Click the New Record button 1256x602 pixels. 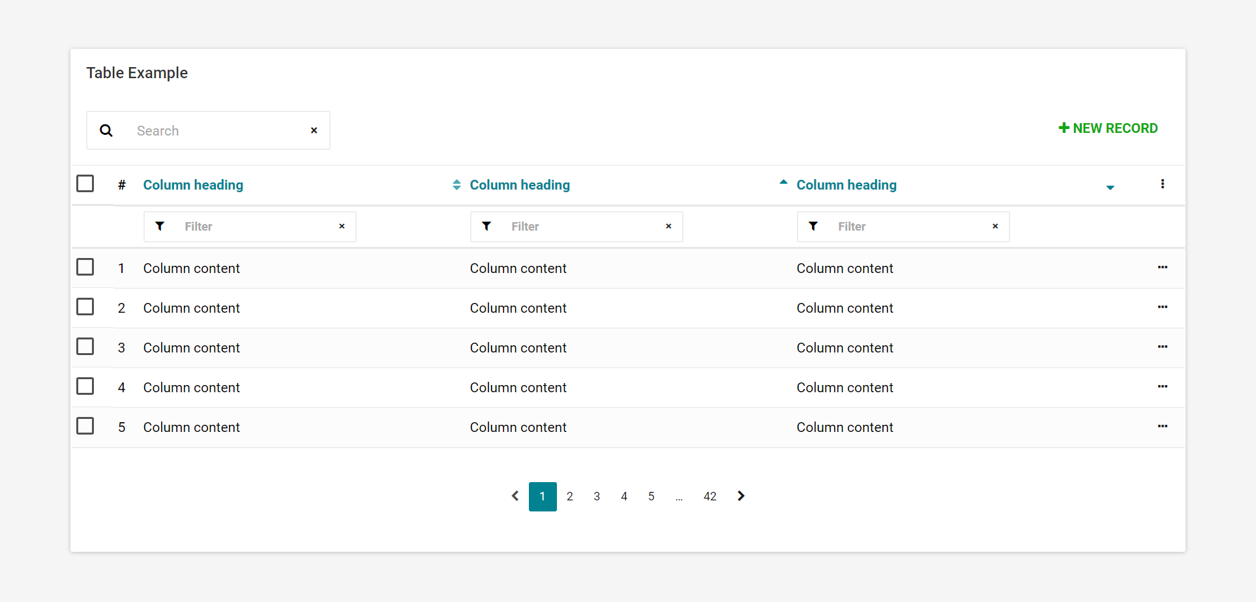(1108, 128)
